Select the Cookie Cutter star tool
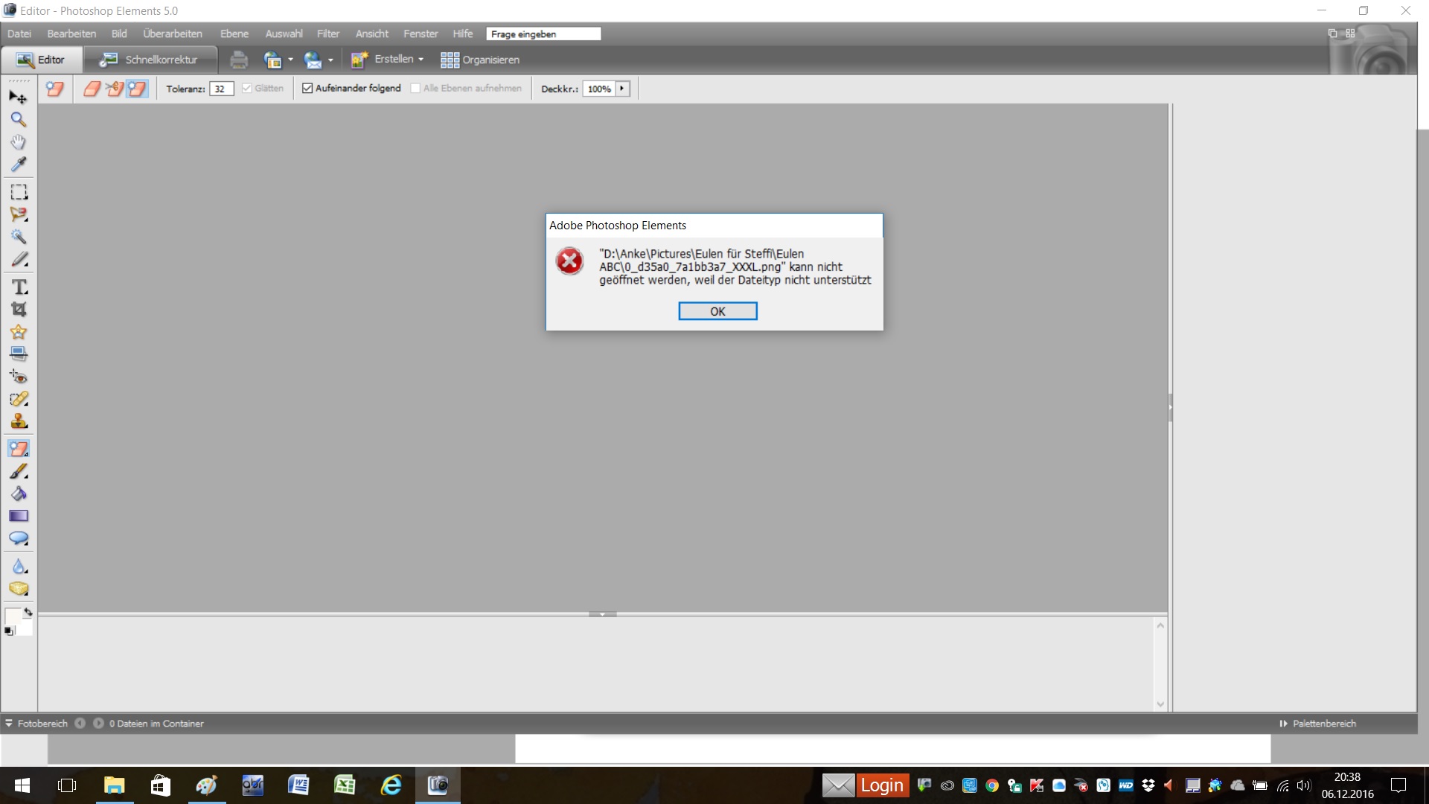This screenshot has width=1429, height=804. [19, 332]
